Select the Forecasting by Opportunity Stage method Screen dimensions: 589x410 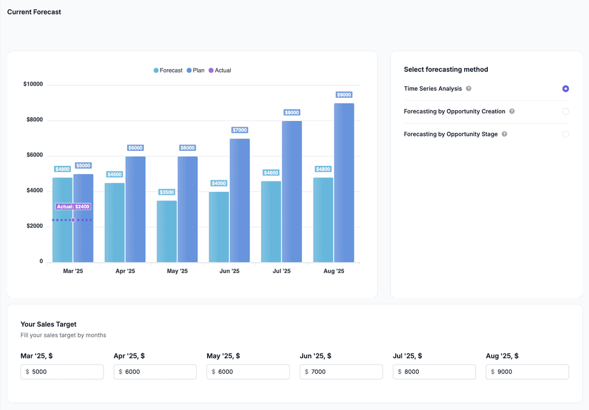pyautogui.click(x=565, y=134)
